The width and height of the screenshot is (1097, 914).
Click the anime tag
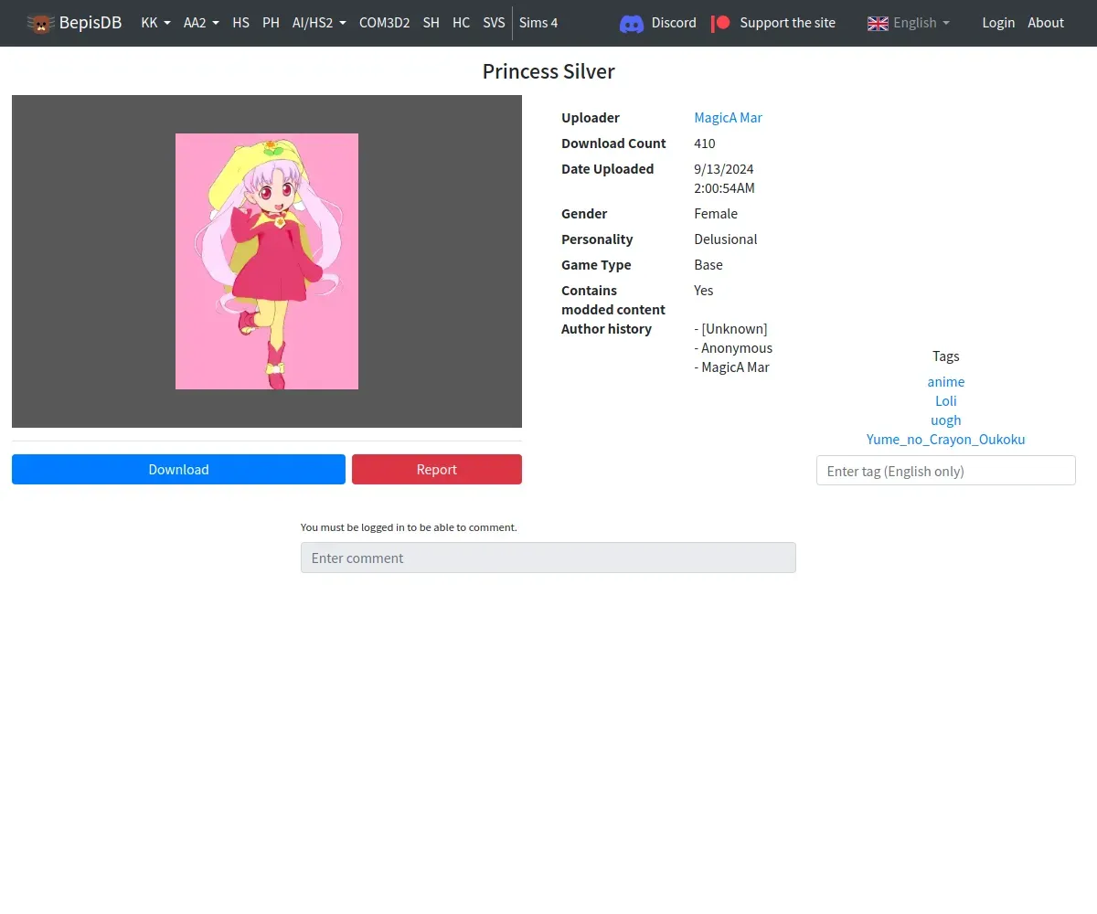pos(946,382)
